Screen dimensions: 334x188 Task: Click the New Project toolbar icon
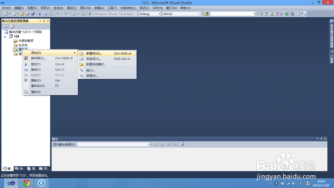[x=6, y=14]
